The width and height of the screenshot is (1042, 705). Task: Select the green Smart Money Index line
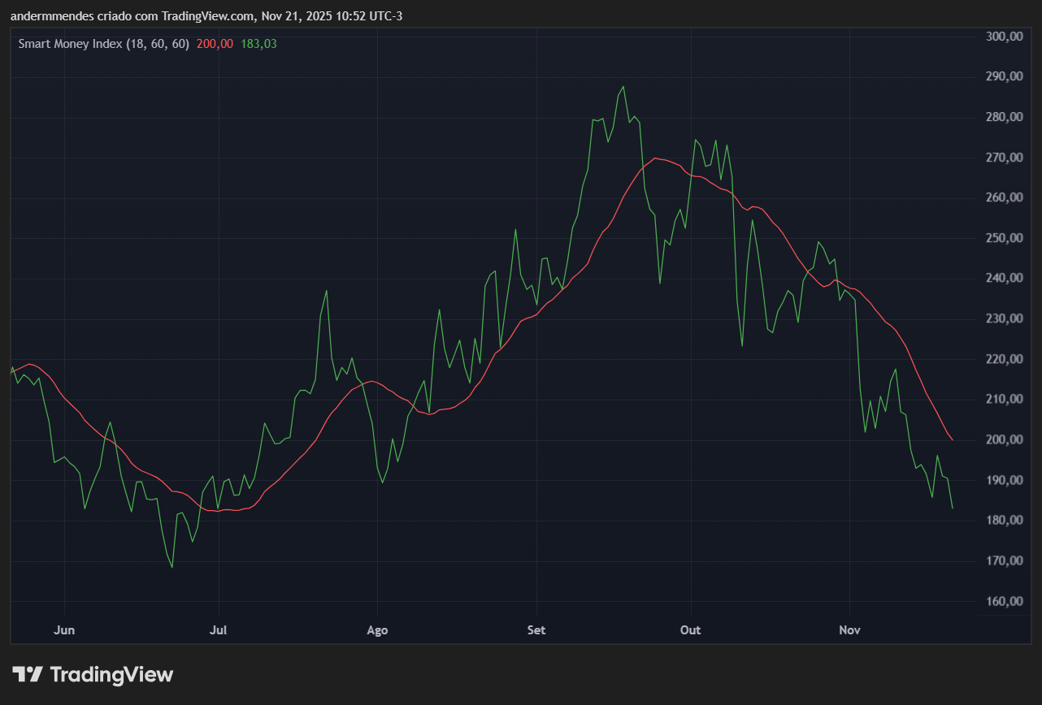pos(623,85)
